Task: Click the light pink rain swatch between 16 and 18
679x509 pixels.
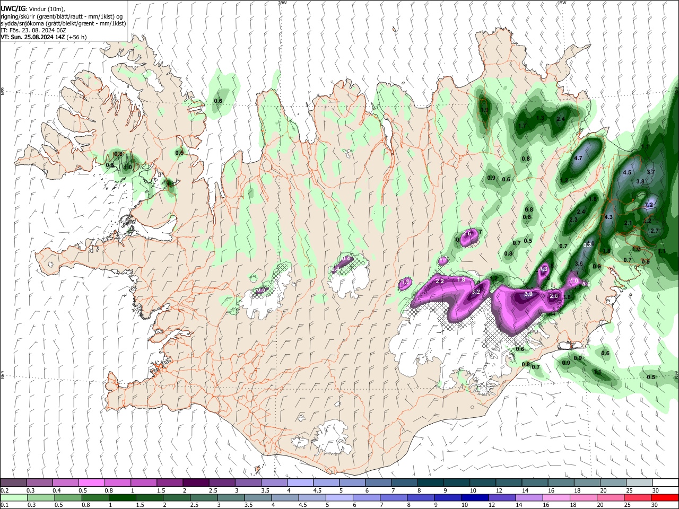Action: [x=556, y=497]
